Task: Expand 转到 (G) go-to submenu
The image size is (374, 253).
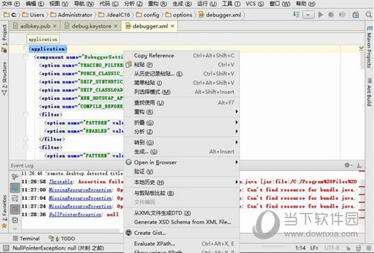Action: click(182, 143)
